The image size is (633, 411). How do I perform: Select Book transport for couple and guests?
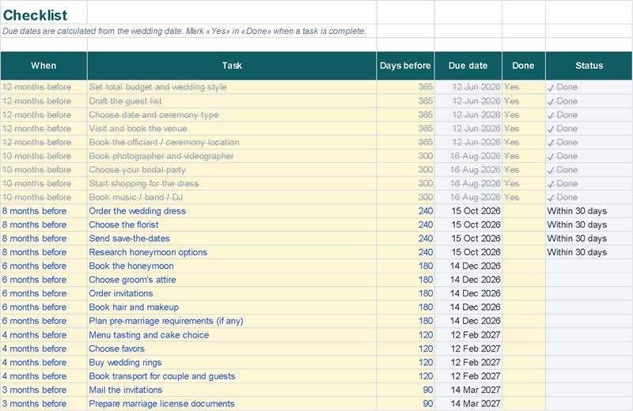click(x=232, y=376)
